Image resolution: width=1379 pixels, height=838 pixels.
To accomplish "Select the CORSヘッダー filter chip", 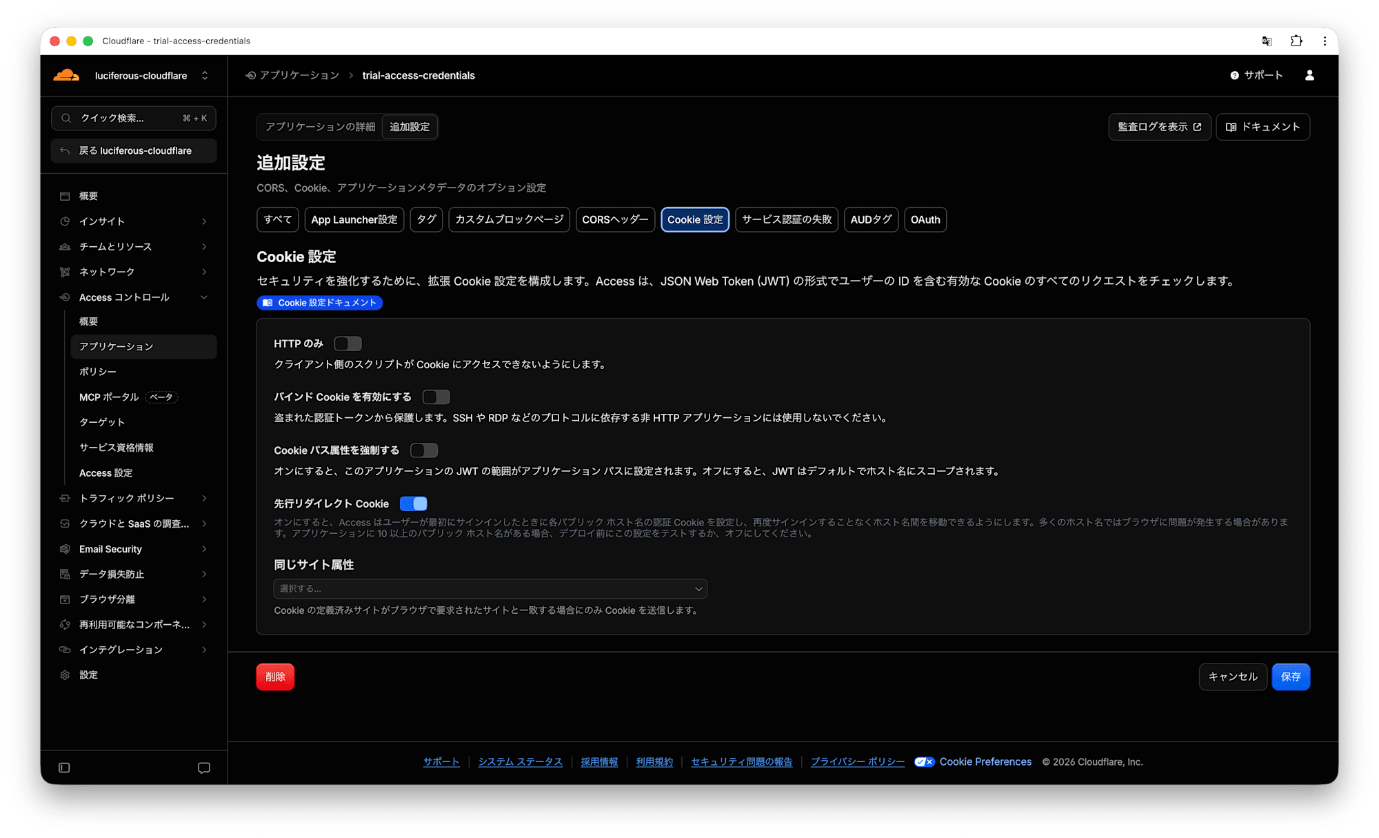I will 615,219.
